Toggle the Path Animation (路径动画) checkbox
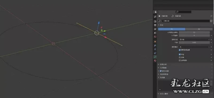214x98 pixels. coord(161,71)
